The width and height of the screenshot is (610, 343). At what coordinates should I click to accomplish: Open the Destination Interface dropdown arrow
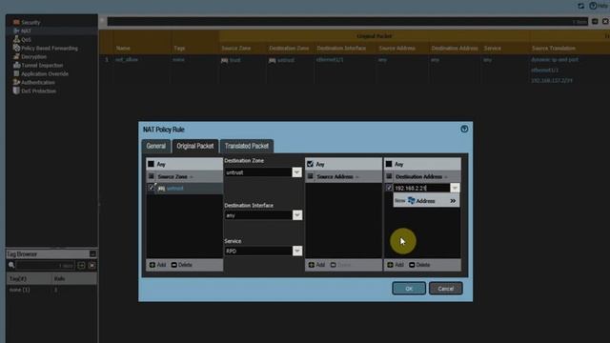(296, 215)
